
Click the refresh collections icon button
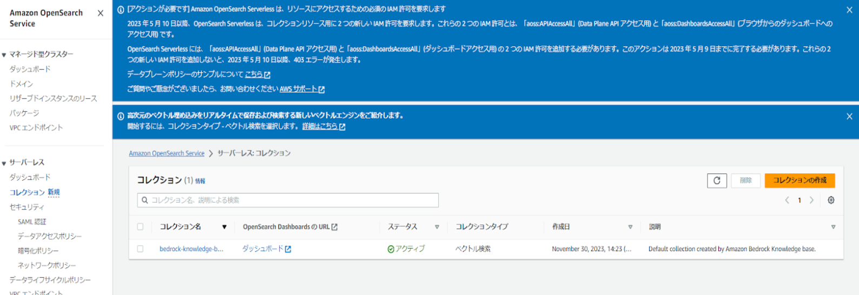coord(717,180)
